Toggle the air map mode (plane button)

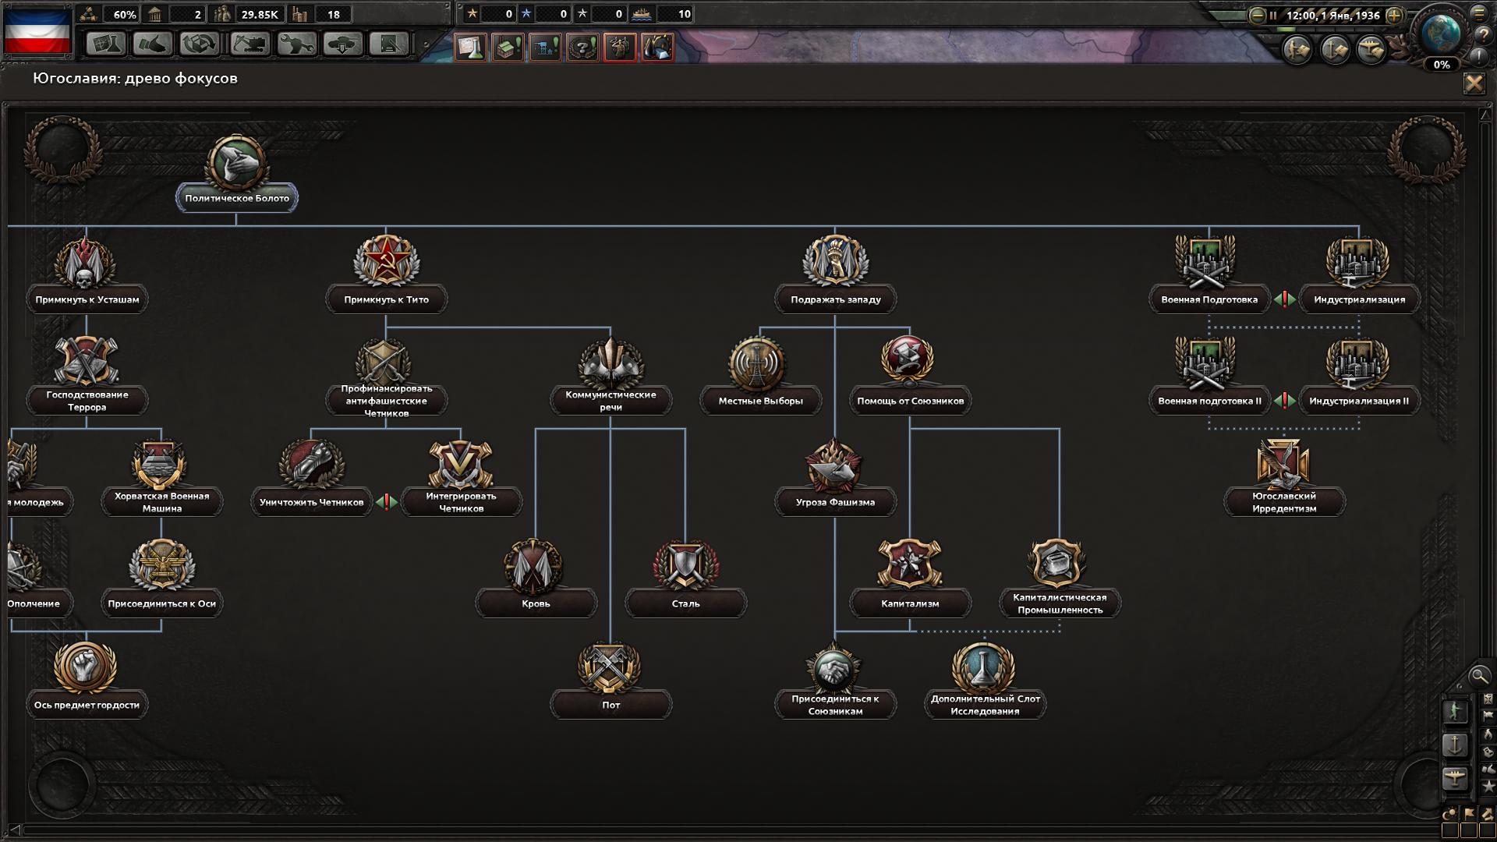point(1455,778)
